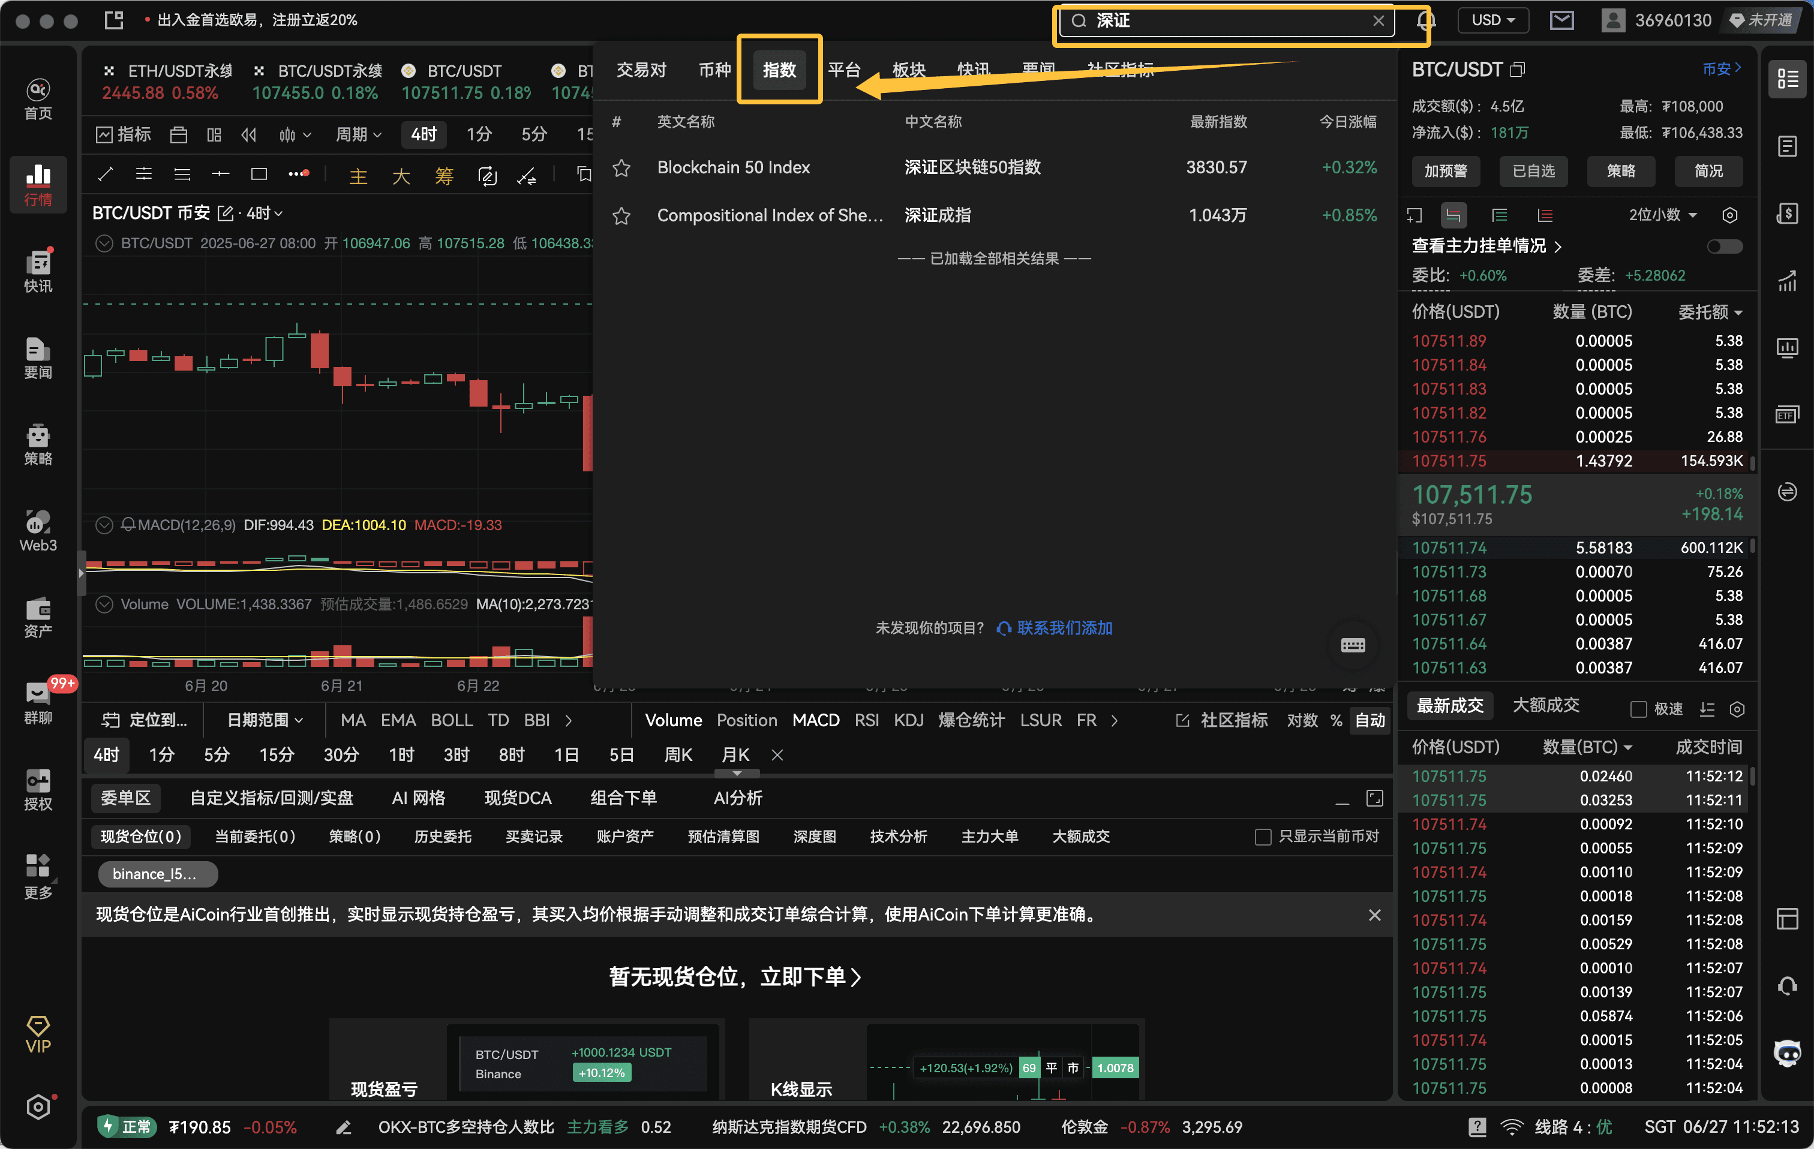The height and width of the screenshot is (1149, 1814).
Task: Select the ETH/USDT永续 ticker tab
Action: pyautogui.click(x=168, y=82)
